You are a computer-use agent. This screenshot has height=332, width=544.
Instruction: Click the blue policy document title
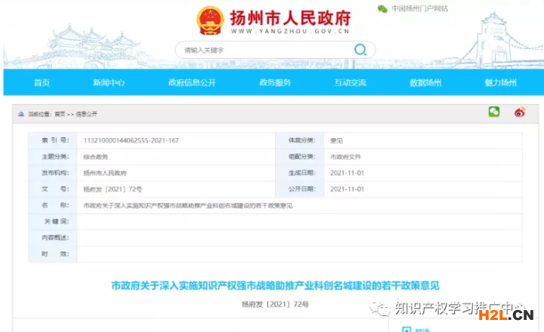pos(275,285)
